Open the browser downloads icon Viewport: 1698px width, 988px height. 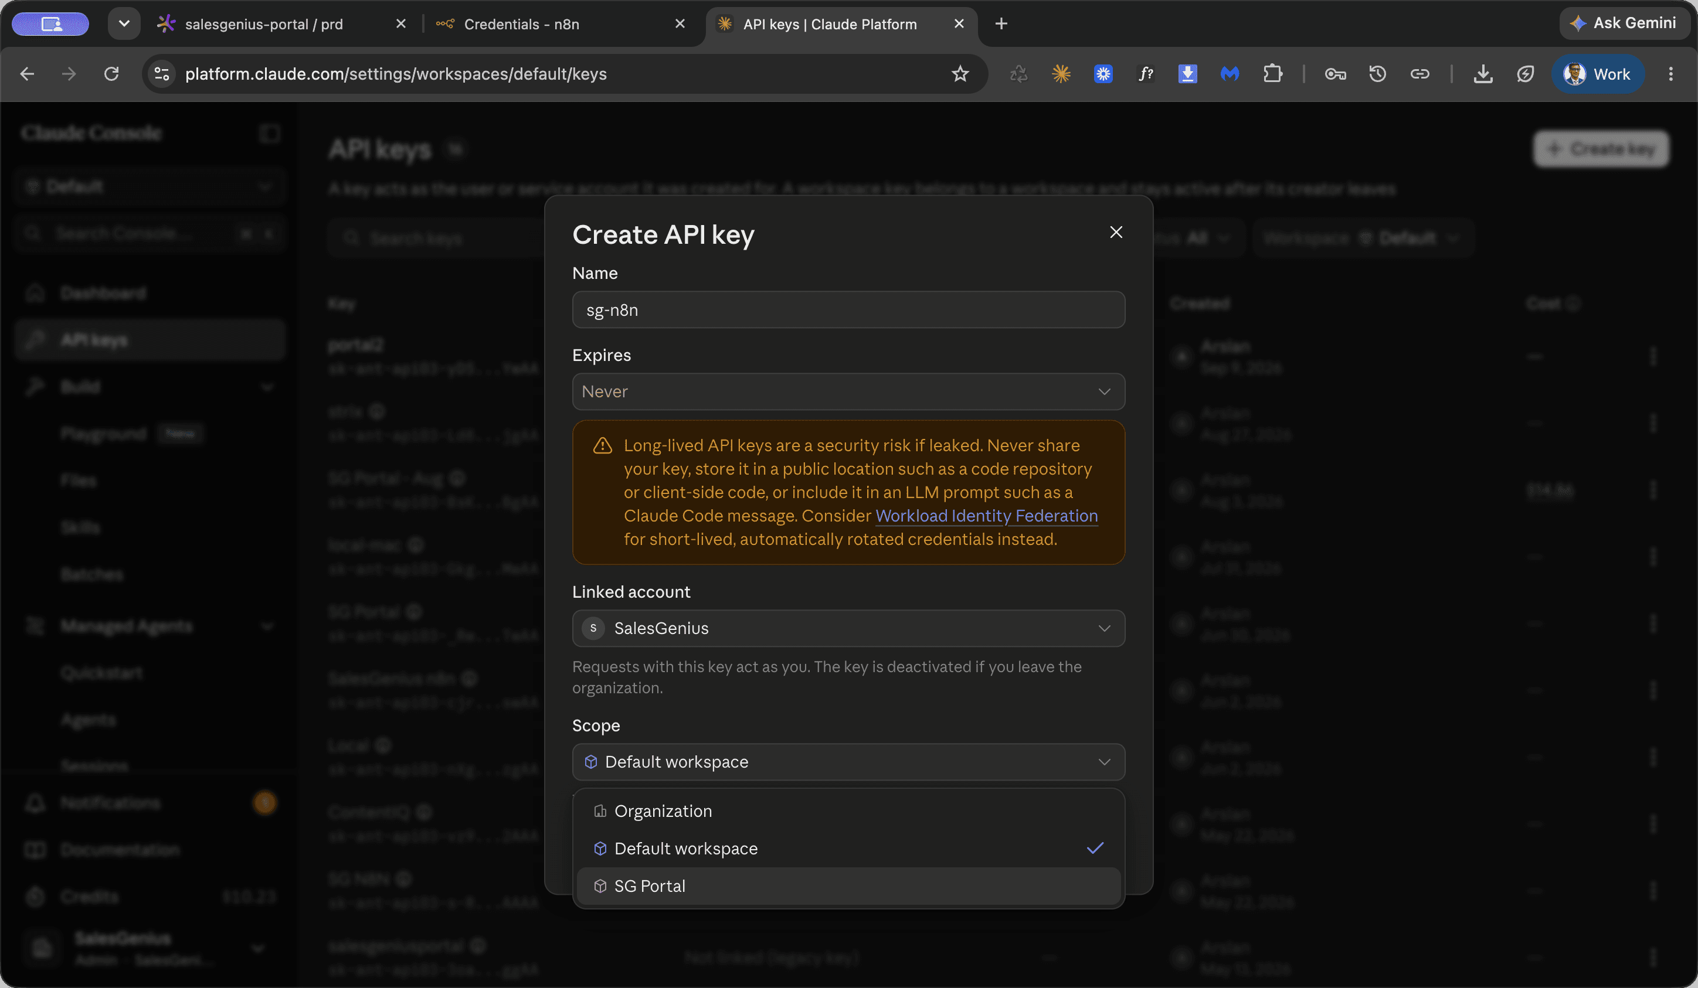pos(1483,74)
